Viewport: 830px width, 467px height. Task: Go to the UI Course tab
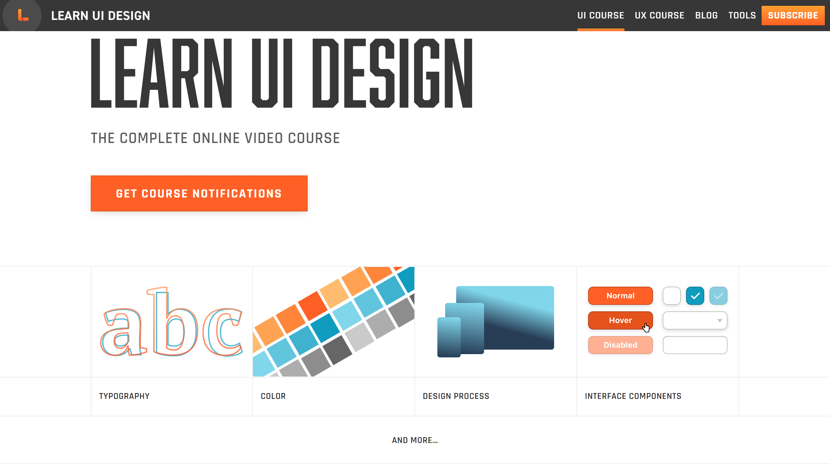601,16
